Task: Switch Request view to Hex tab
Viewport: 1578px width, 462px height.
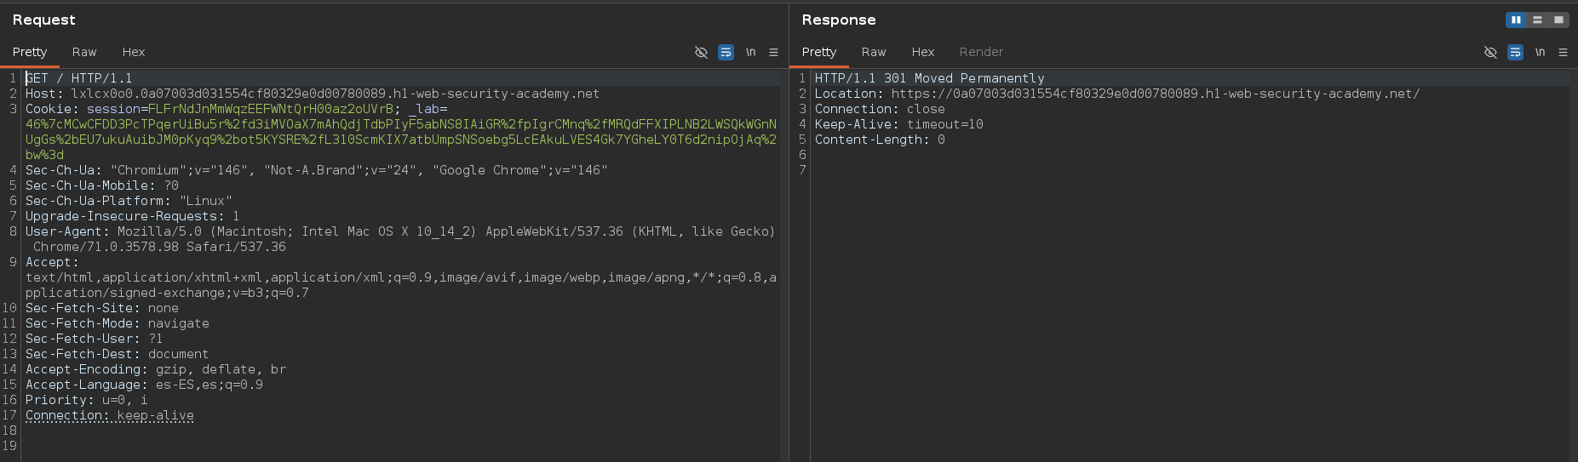Action: point(134,52)
